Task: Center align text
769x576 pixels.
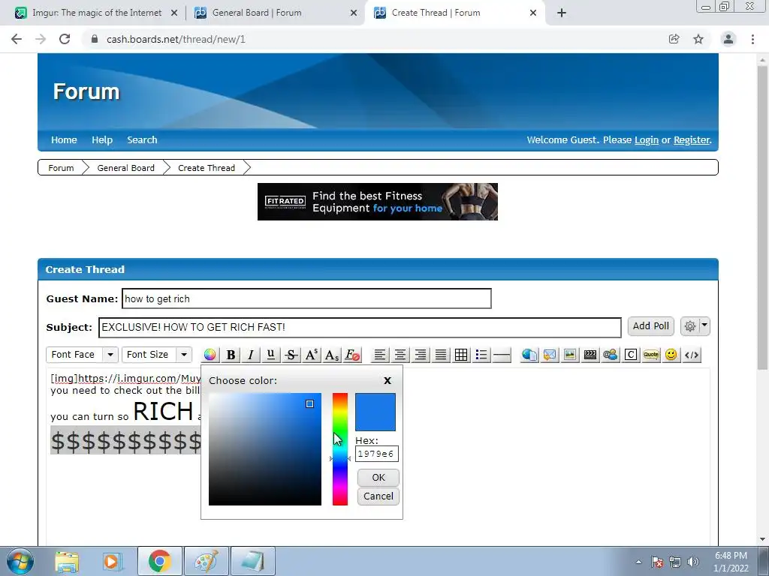Action: tap(400, 355)
